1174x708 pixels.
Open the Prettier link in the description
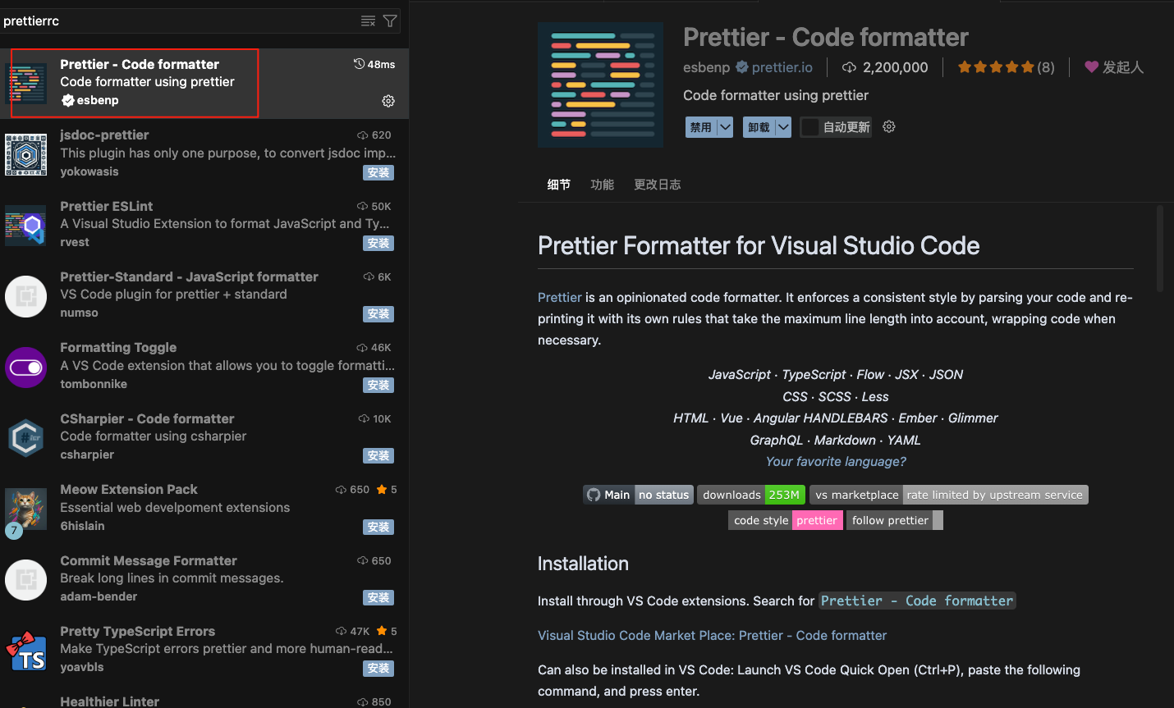tap(560, 297)
